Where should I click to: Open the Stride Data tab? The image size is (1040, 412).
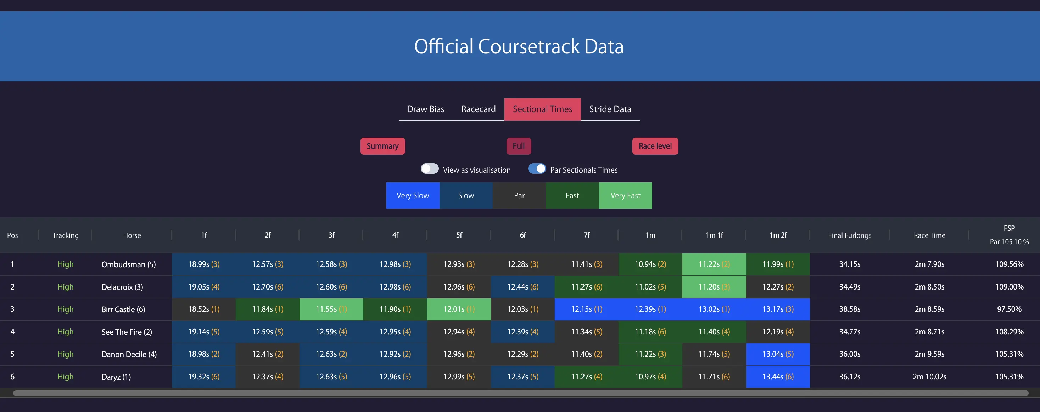[610, 109]
